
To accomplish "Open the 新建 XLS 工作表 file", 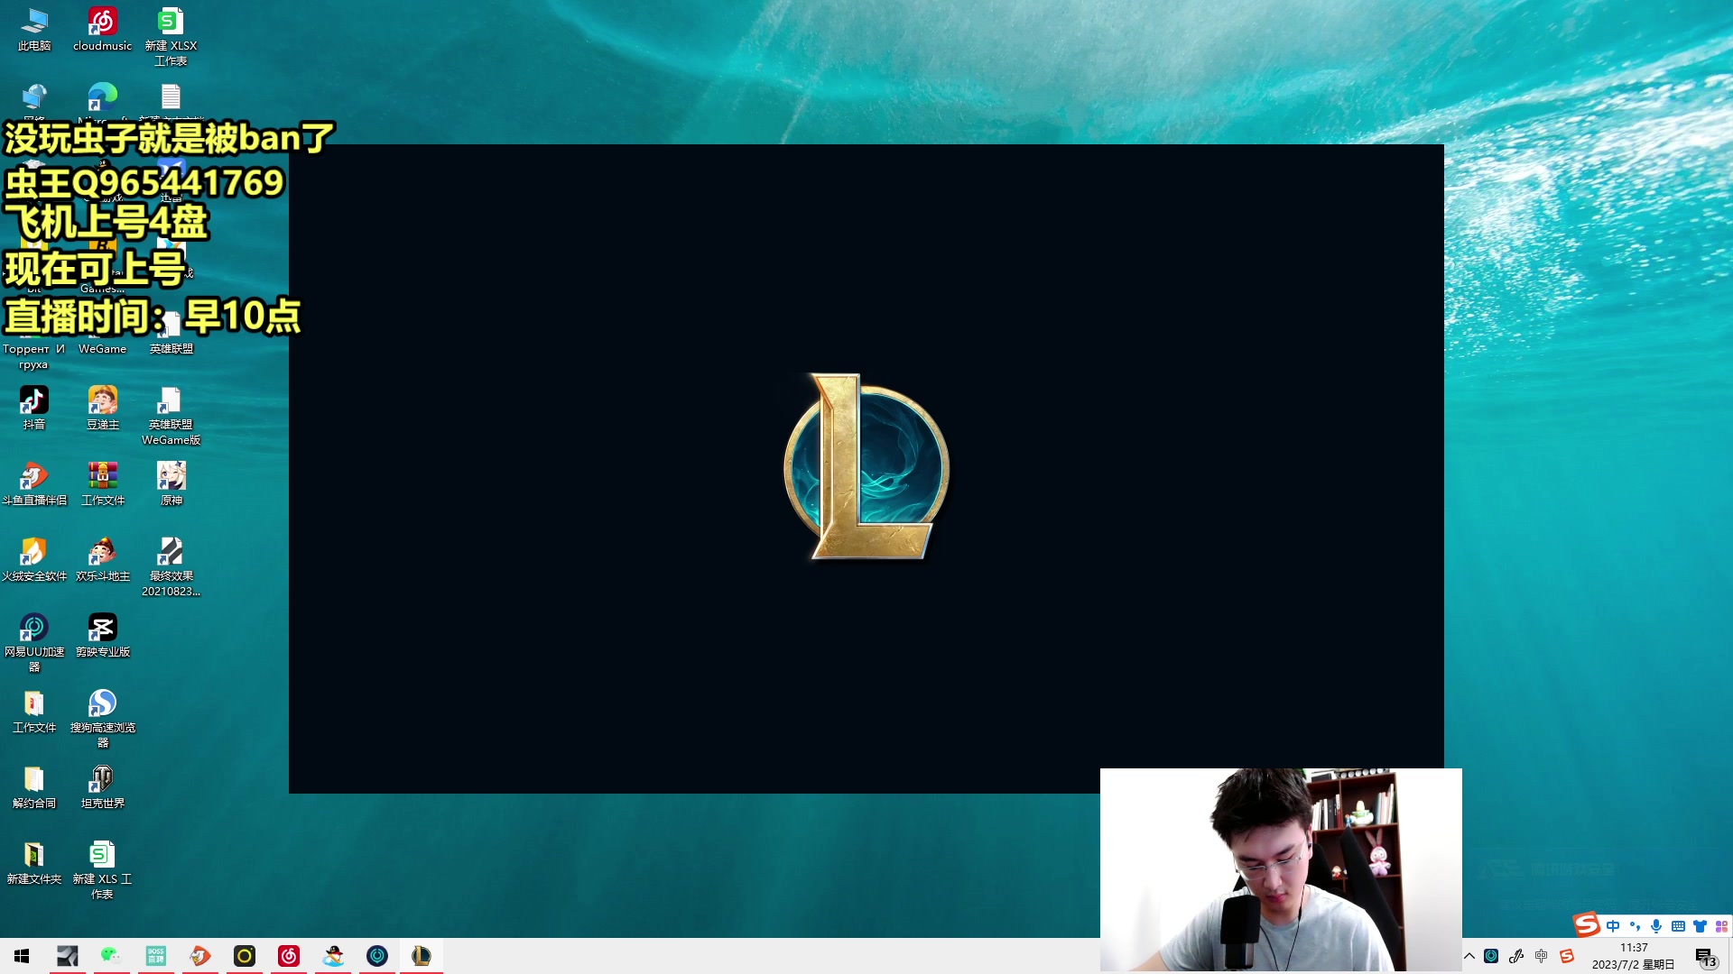I will click(x=102, y=869).
